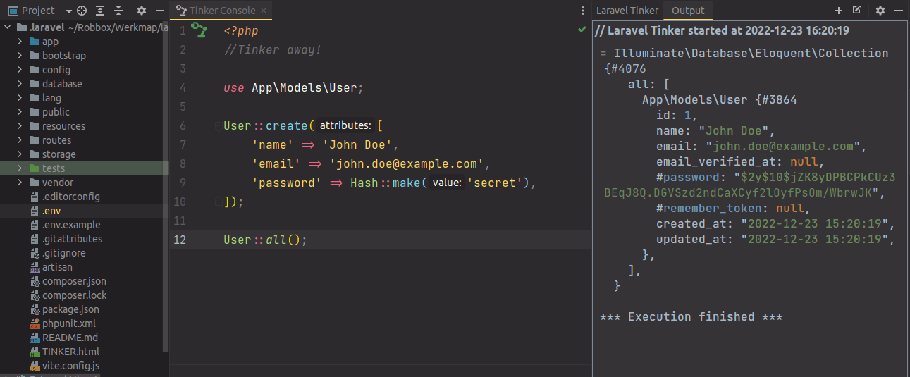The image size is (910, 377).
Task: Click the README.md markdown file icon
Action: (35, 338)
